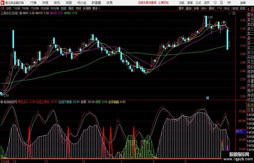Click the 出手就赢 indicator label
Screen dimensions: 254x163
(x=113, y=102)
